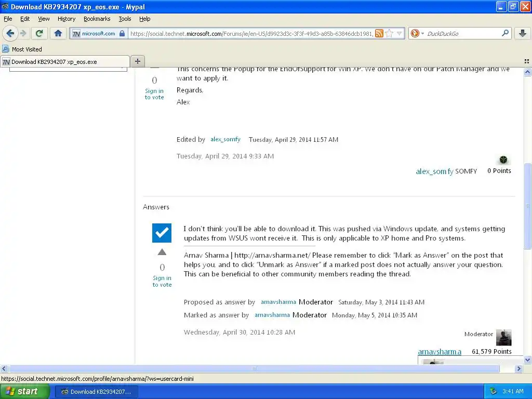Go back with the Back arrow button

10,33
